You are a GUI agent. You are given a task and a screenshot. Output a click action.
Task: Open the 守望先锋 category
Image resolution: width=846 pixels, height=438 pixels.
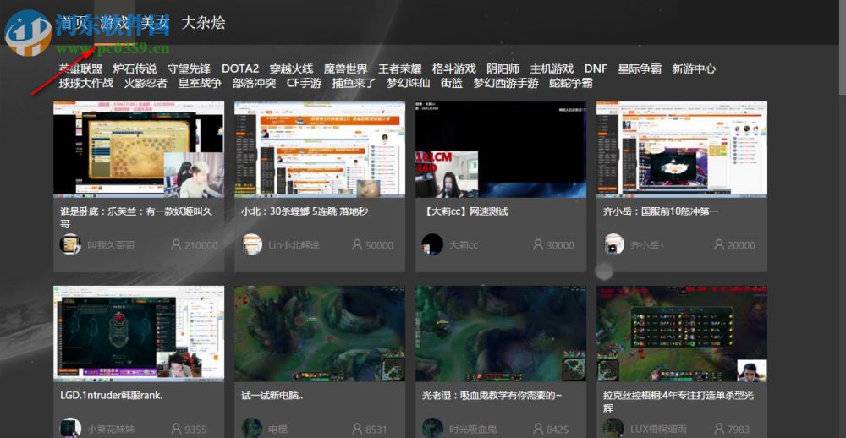pos(189,69)
